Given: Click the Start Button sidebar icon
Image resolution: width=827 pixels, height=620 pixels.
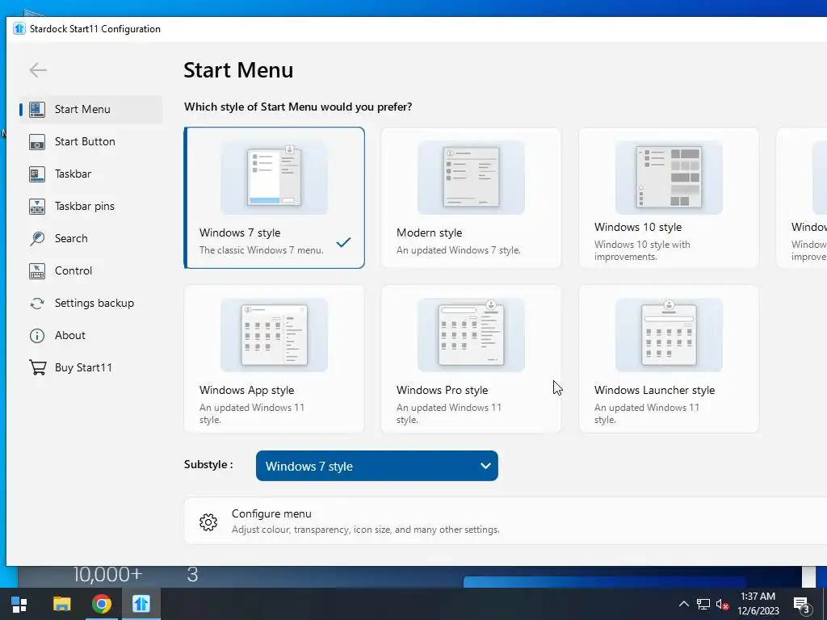Looking at the screenshot, I should coord(37,142).
